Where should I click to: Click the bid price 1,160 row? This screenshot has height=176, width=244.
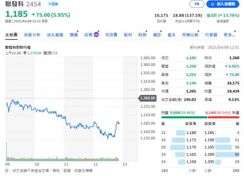point(179,162)
